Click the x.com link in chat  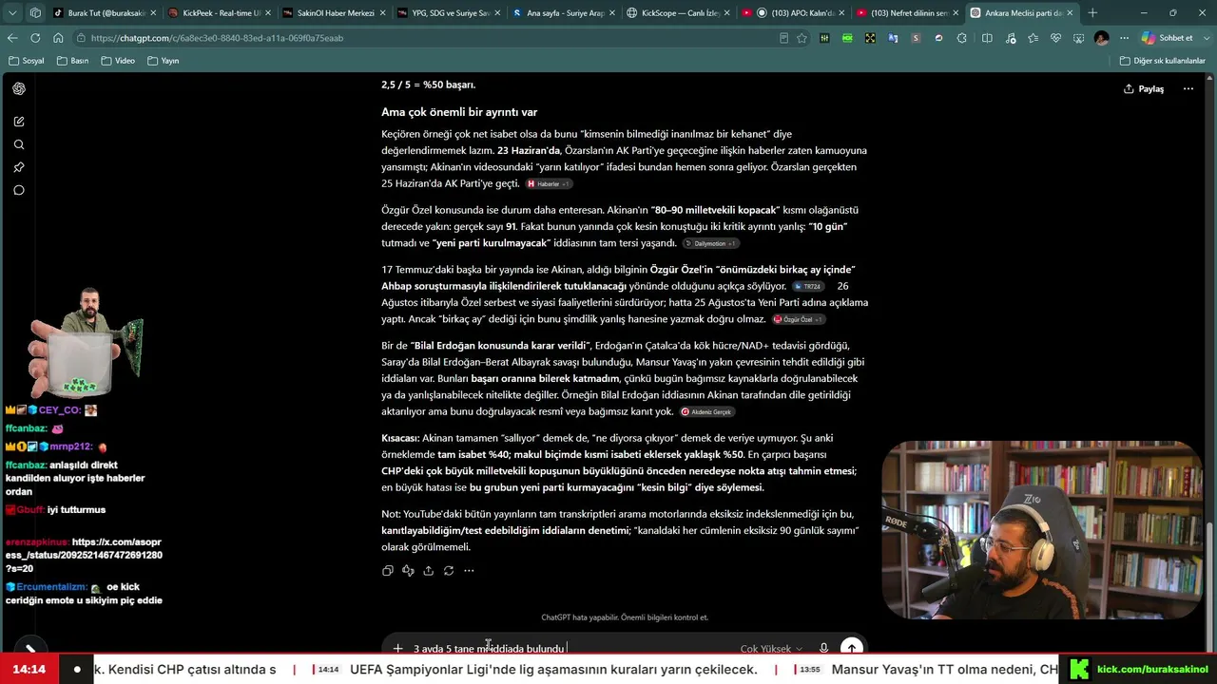[84, 555]
